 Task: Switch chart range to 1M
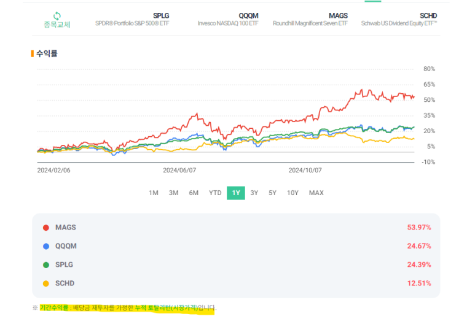154,193
